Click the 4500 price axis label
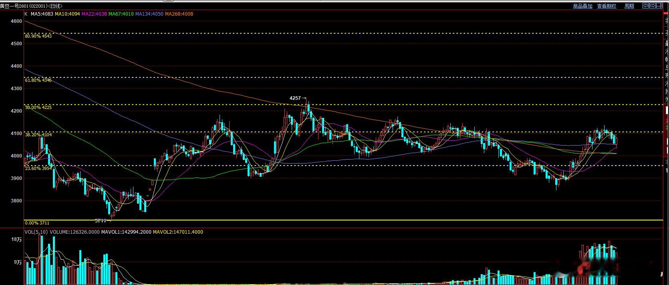Image resolution: width=669 pixels, height=285 pixels. point(16,43)
